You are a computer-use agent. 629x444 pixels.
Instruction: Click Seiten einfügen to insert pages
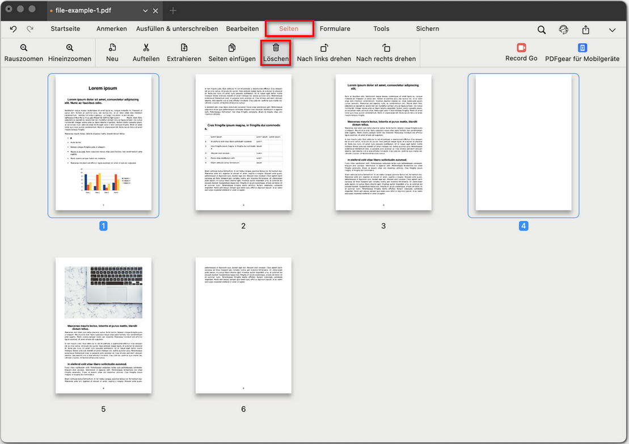(x=231, y=53)
